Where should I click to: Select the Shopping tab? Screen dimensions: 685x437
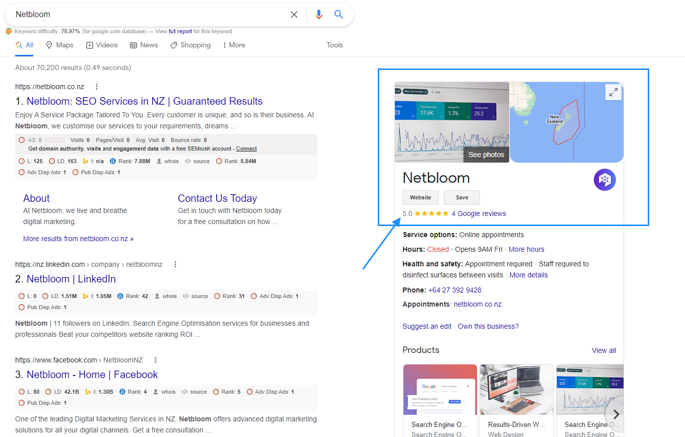pos(190,45)
